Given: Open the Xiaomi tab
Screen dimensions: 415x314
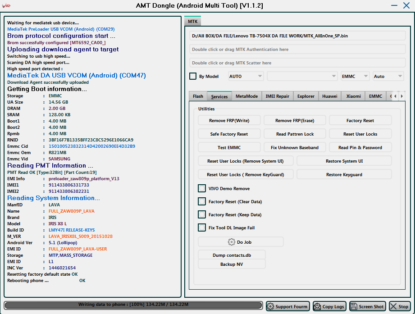Looking at the screenshot, I should click(x=354, y=96).
